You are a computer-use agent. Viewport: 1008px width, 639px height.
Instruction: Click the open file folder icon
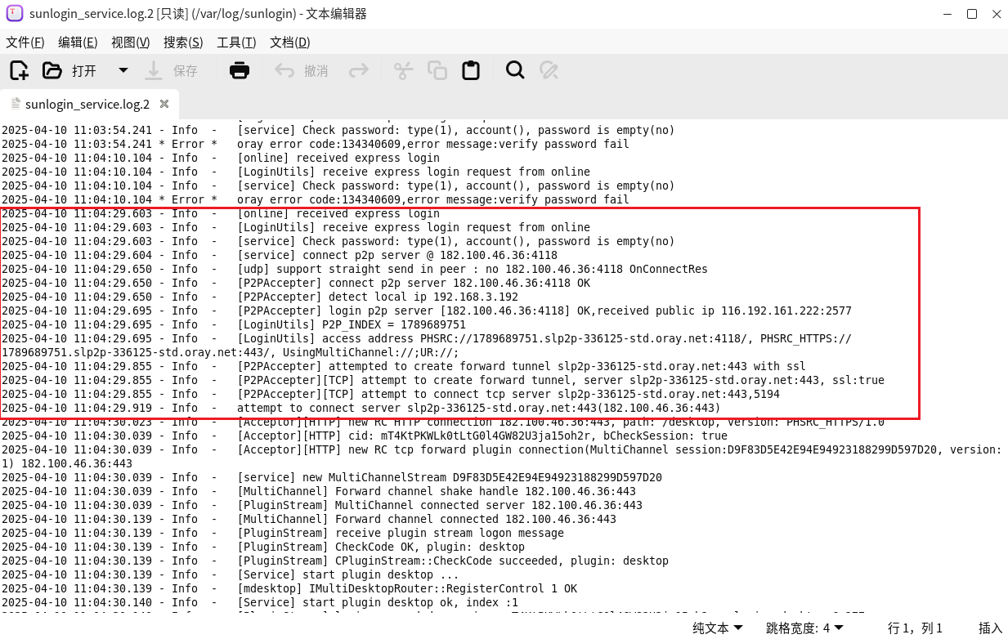tap(52, 70)
